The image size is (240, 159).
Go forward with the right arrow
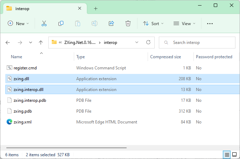pos(20,43)
